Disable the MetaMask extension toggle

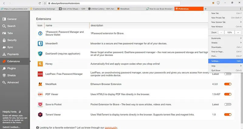(228, 84)
